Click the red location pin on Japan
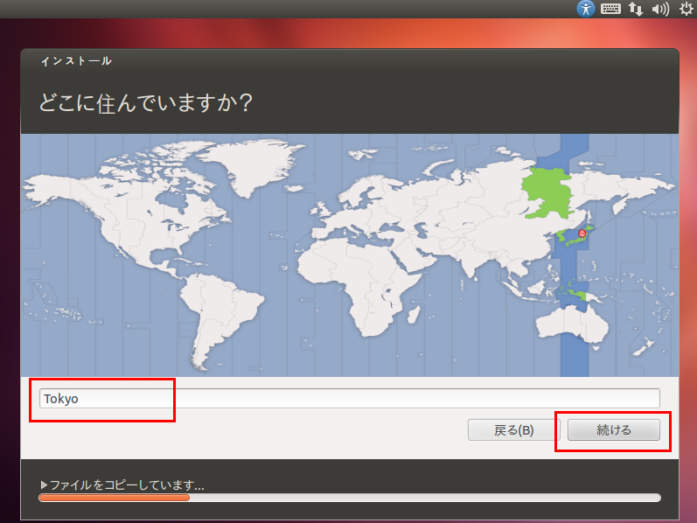Screen dimensions: 697x523 tap(582, 234)
